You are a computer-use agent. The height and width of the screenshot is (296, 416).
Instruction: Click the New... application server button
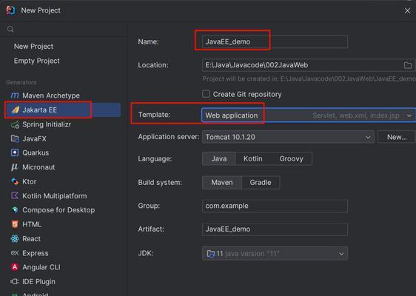[x=396, y=137]
